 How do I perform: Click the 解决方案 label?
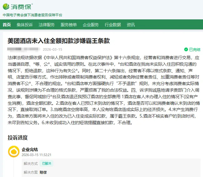pyautogui.click(x=31, y=172)
